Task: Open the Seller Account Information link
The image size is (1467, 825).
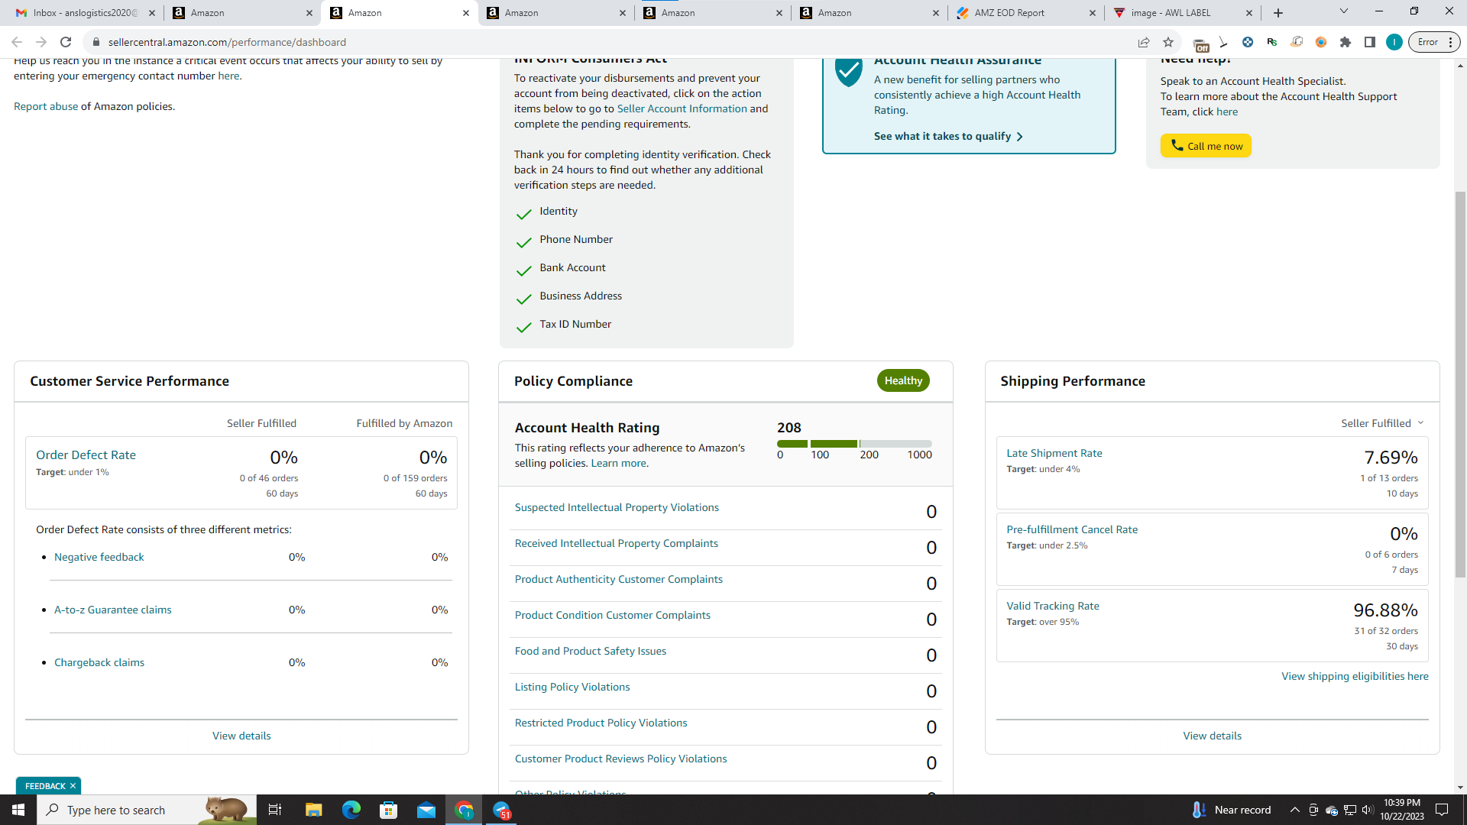Action: [682, 108]
